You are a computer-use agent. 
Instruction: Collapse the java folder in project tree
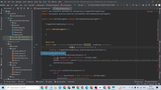tap(6, 18)
